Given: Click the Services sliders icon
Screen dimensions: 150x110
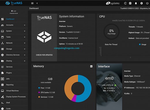Looking at the screenshot, I should pos(2,67).
